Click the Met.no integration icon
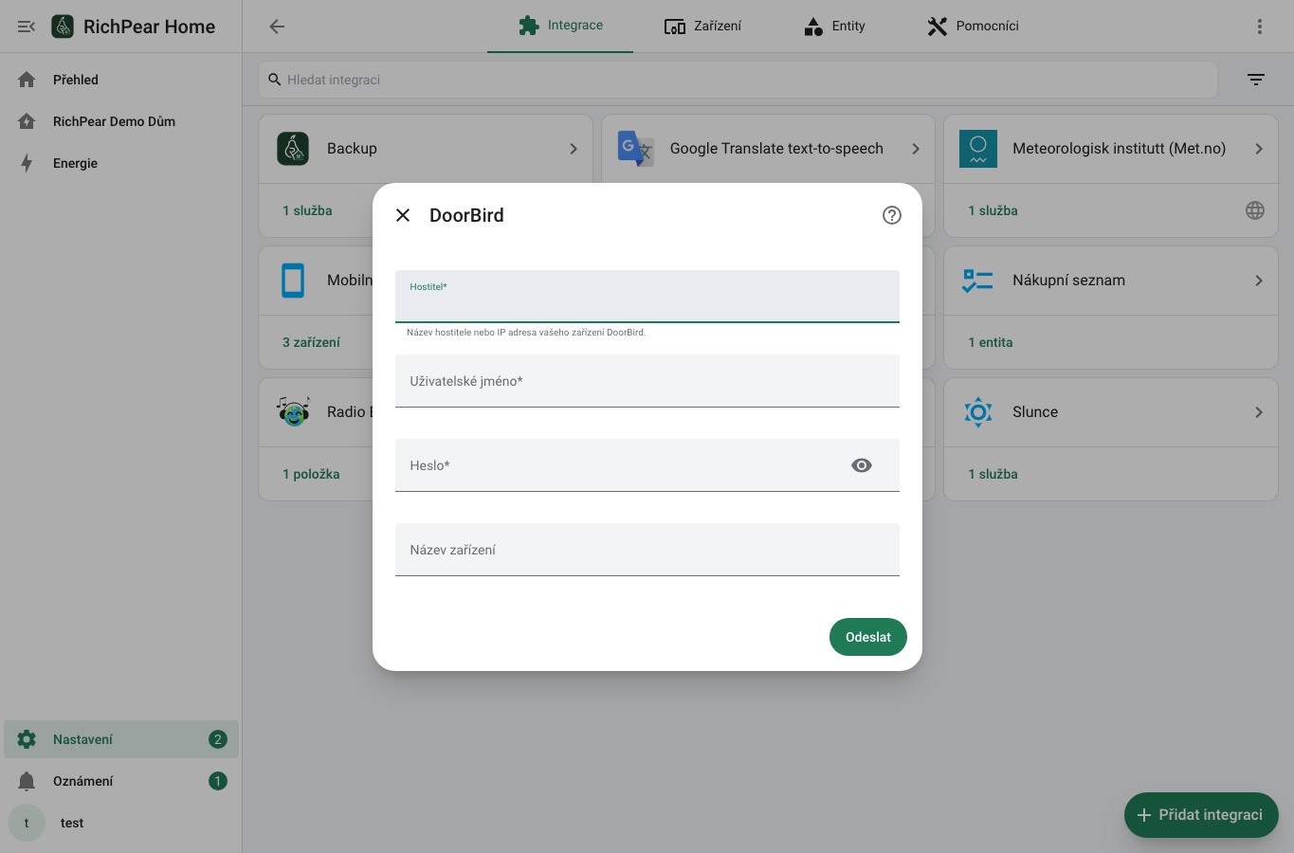 978,149
